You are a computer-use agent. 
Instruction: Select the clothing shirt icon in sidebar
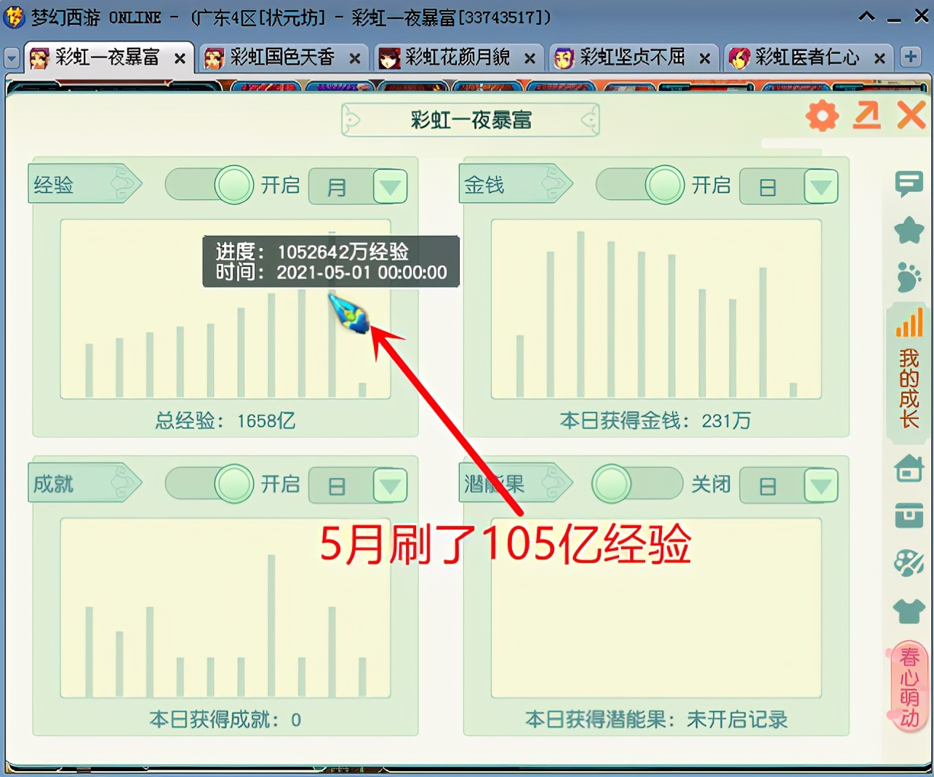909,611
